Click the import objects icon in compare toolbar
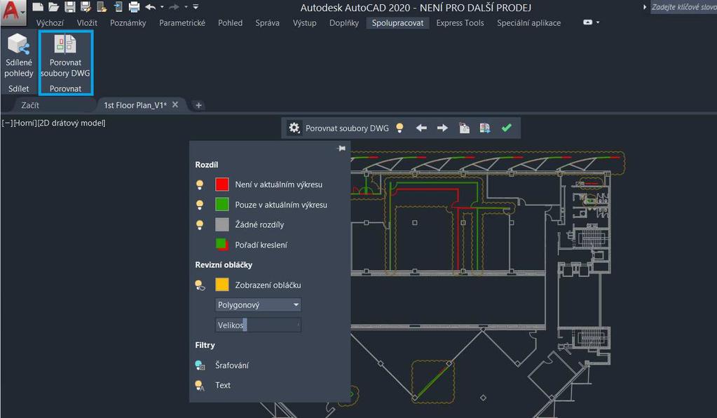Viewport: 717px width, 418px height. [464, 128]
